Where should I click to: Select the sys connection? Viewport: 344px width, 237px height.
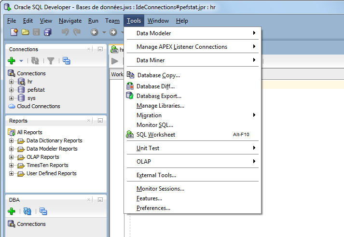tap(31, 98)
